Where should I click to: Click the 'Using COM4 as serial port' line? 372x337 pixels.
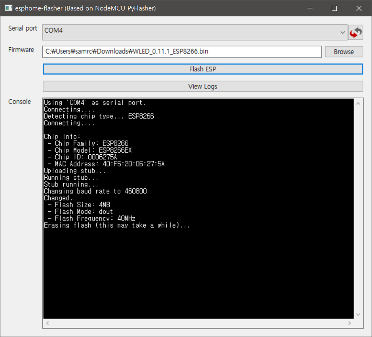pyautogui.click(x=95, y=103)
